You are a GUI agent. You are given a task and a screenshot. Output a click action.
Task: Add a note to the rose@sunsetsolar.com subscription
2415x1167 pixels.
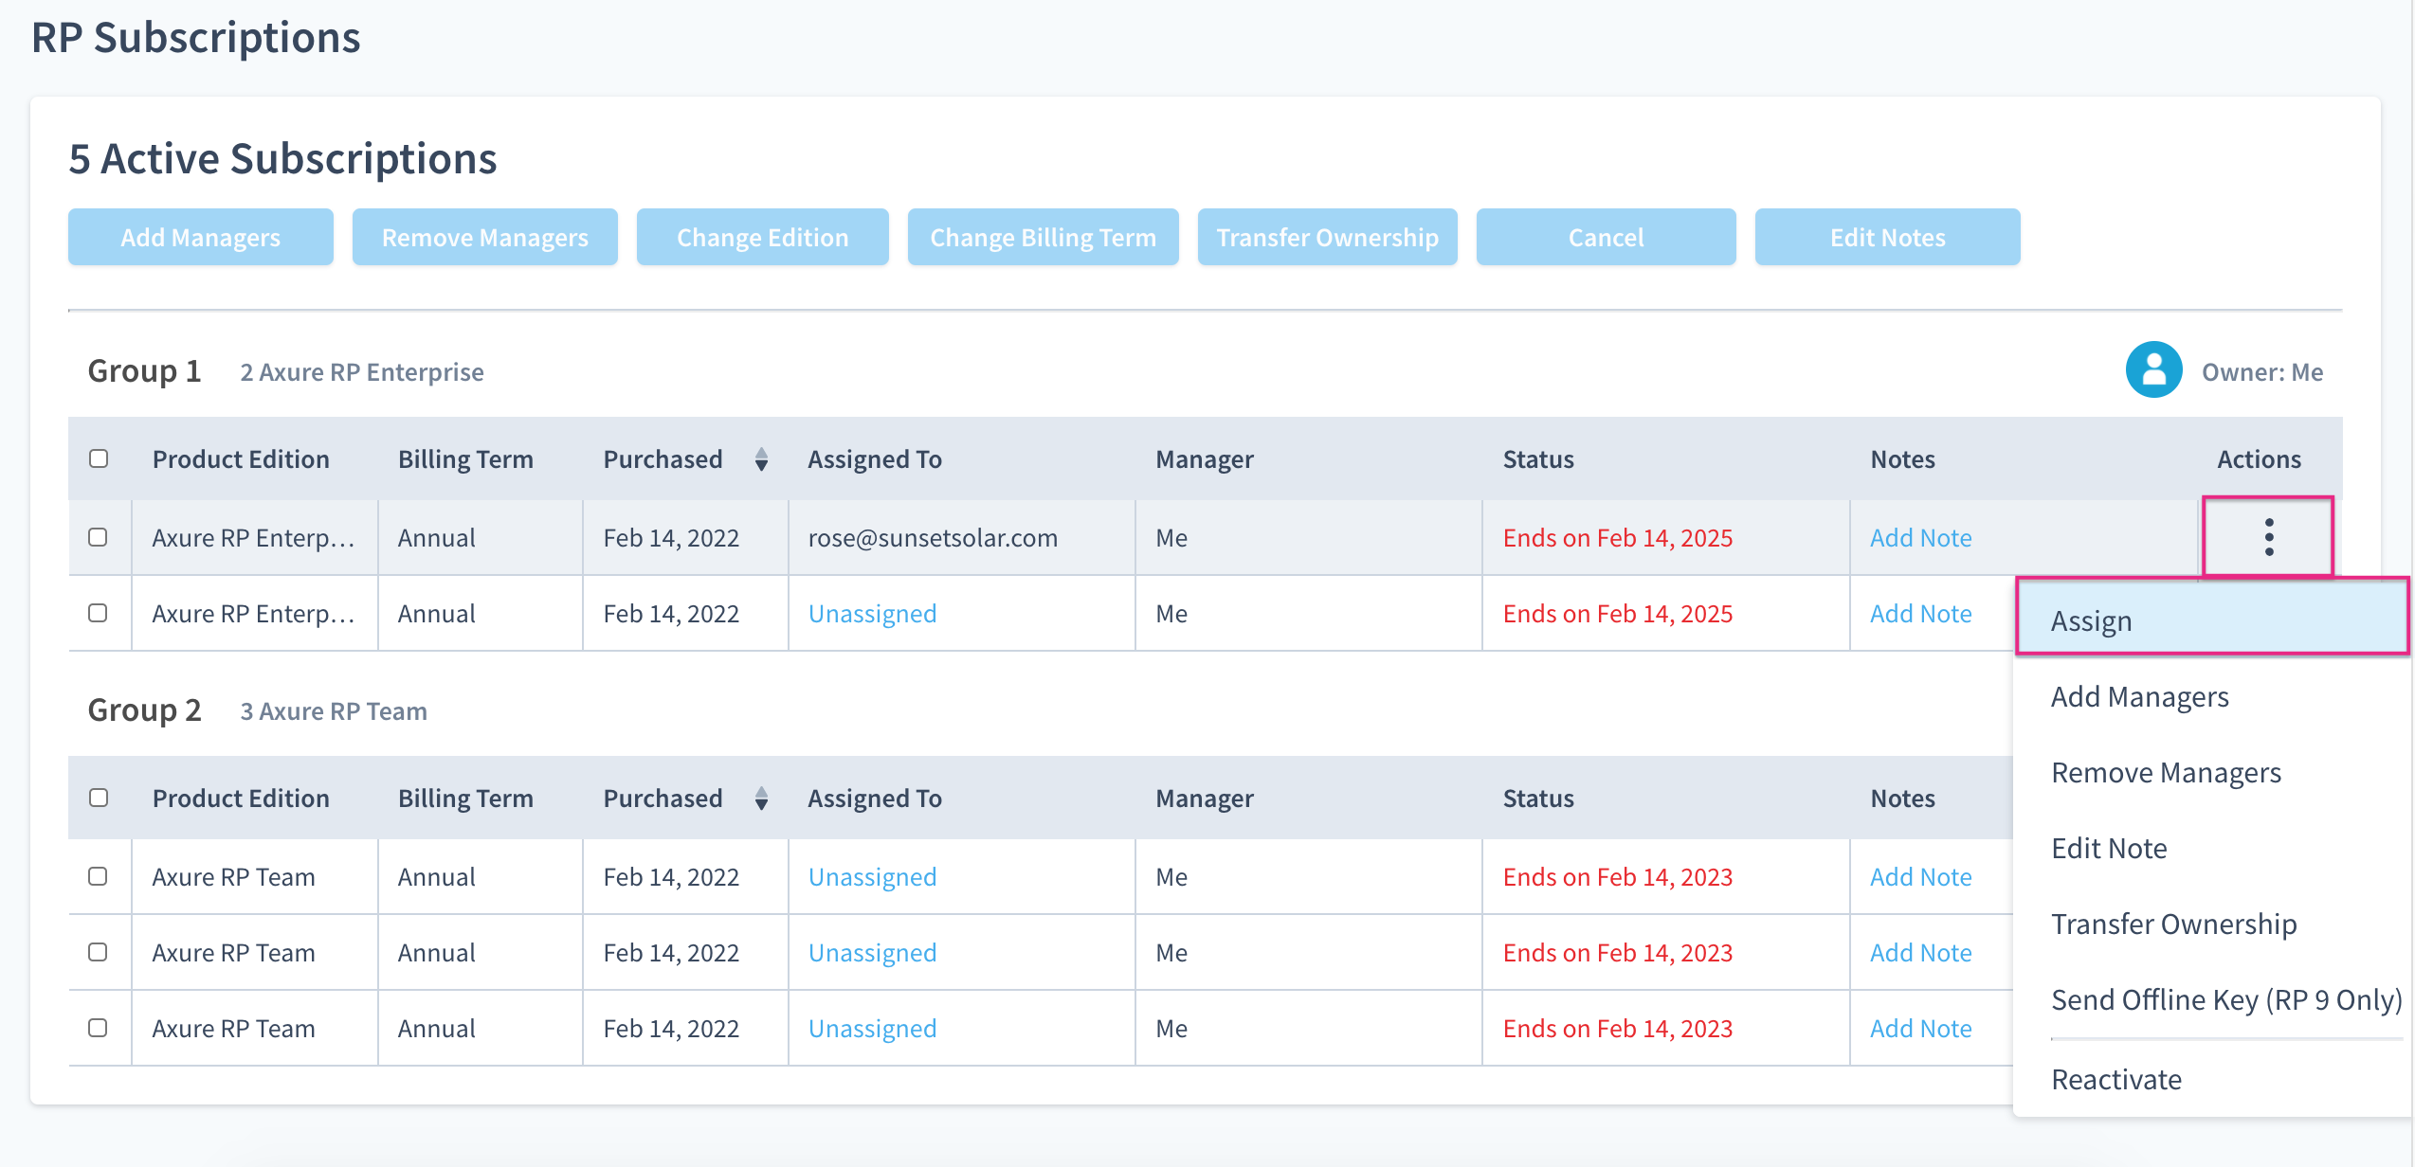1920,537
